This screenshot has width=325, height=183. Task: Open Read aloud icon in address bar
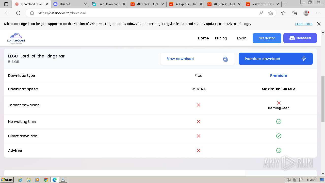coord(261,13)
